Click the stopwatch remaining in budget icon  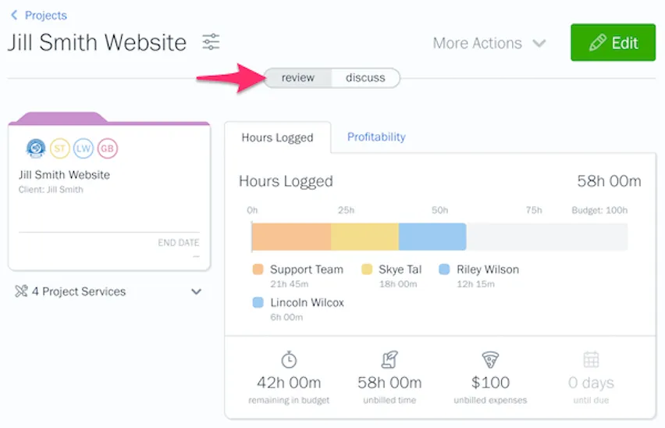pos(289,359)
